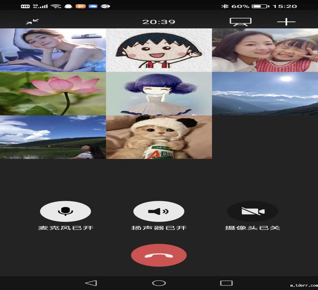Hang up the call with red button
318x290 pixels.
coord(159,255)
